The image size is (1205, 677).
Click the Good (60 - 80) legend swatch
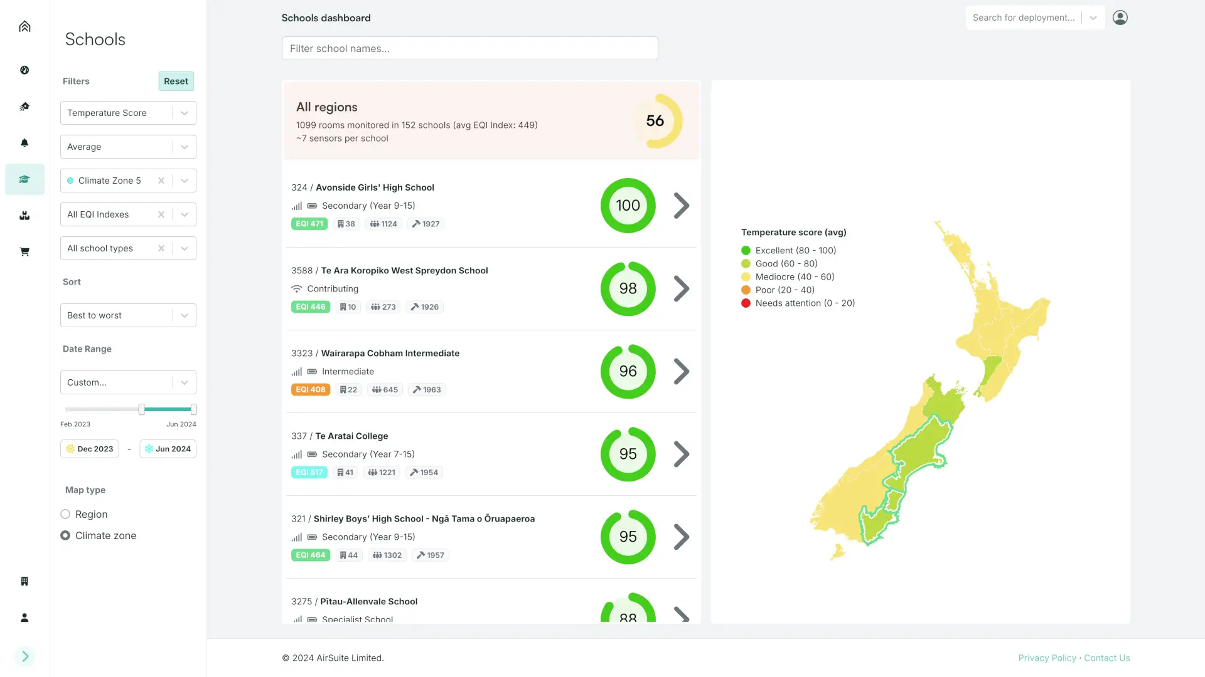click(746, 264)
